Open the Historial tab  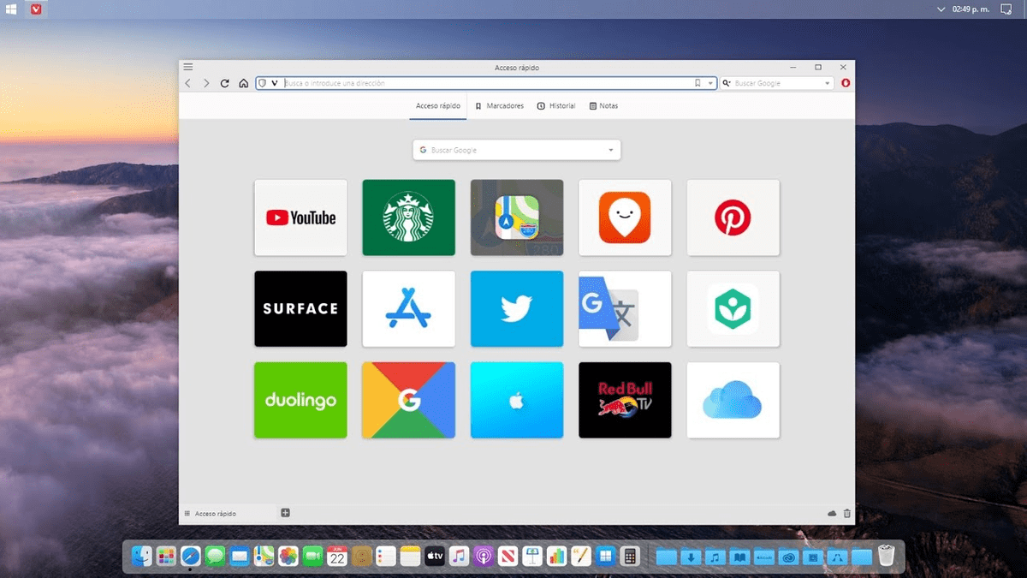coord(556,105)
